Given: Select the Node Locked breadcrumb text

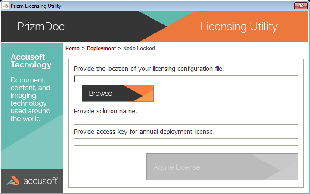Looking at the screenshot, I should pos(139,48).
